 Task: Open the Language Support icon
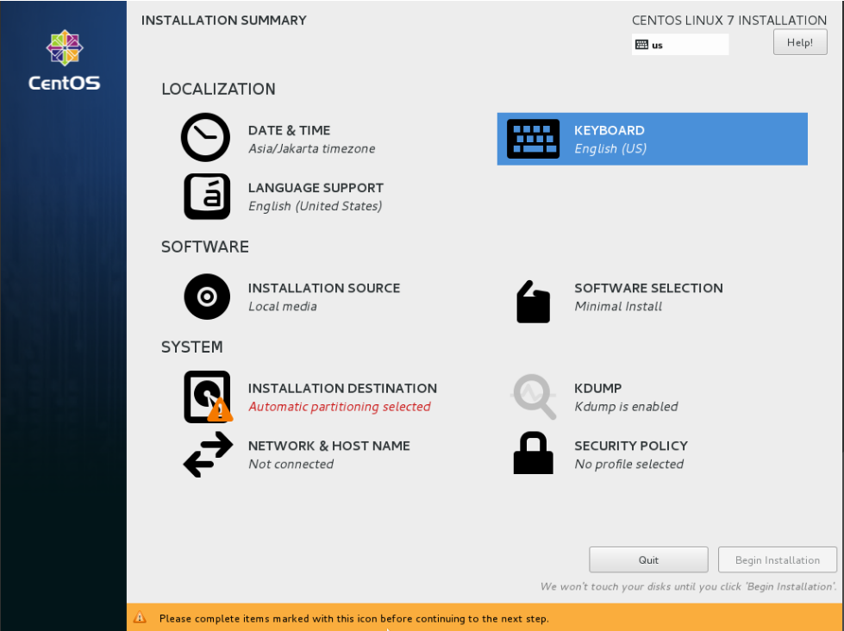205,197
